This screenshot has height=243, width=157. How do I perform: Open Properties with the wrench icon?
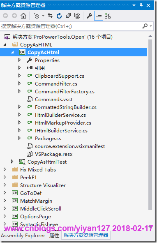point(89,16)
